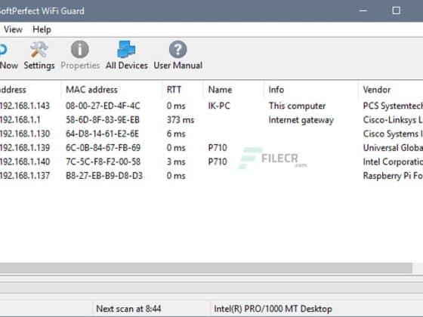Select IP 192.168.1.130
The height and width of the screenshot is (317, 423).
[25, 134]
